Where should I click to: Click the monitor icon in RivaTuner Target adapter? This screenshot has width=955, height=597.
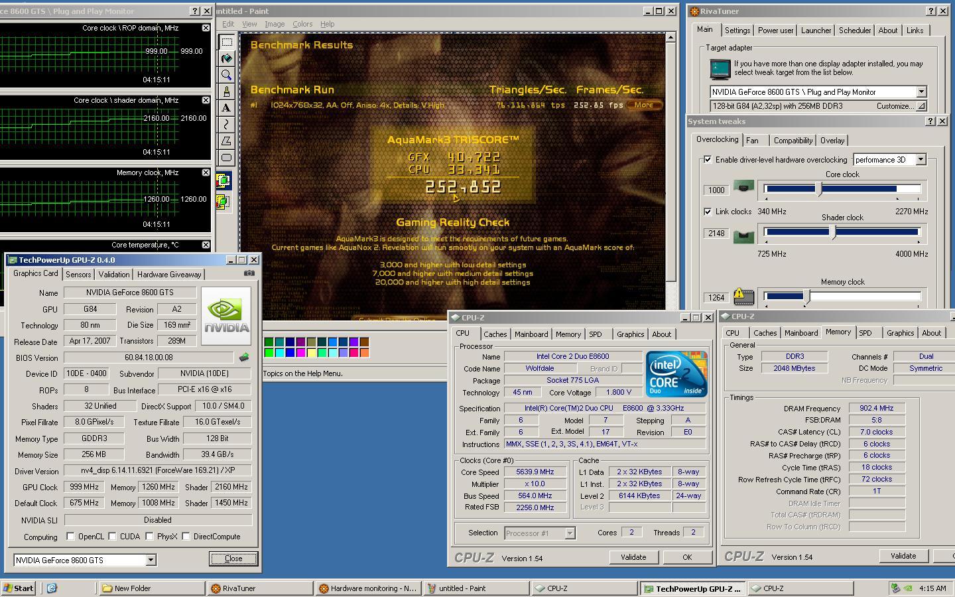point(720,69)
